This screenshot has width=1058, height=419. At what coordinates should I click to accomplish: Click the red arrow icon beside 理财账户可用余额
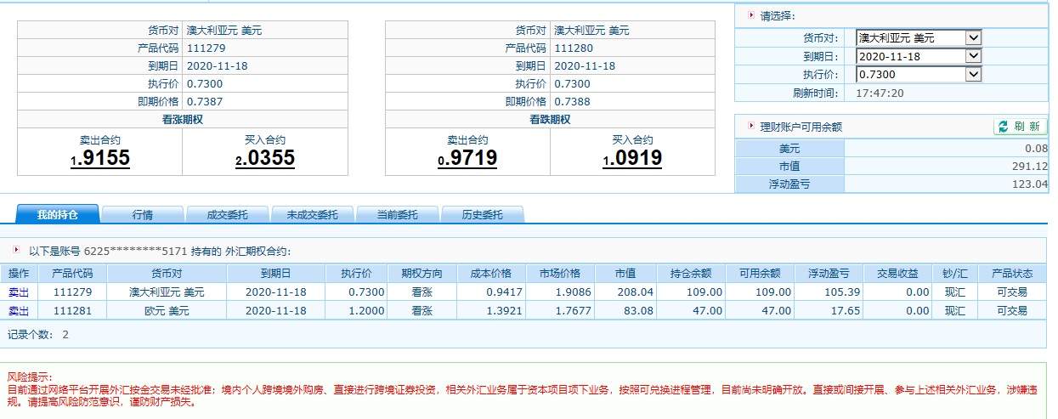750,126
